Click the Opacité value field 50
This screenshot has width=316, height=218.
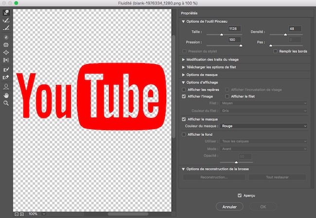[245, 156]
